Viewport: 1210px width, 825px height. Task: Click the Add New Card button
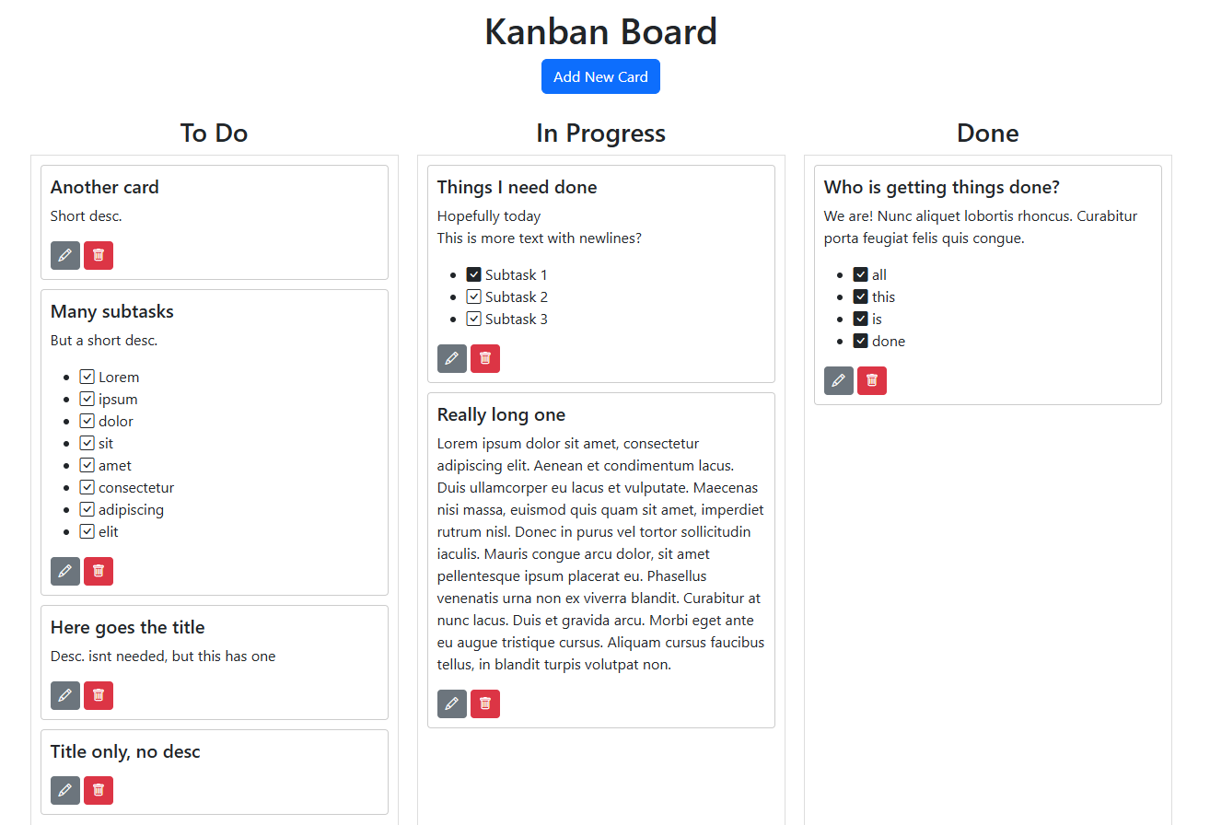pos(600,76)
